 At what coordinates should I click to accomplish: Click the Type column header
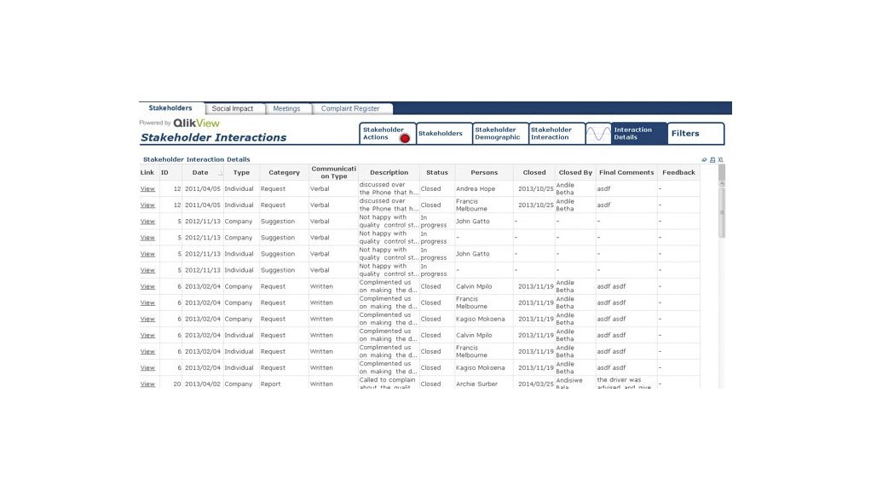click(241, 172)
